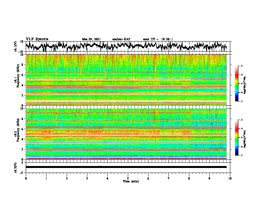259x200 pixels.
Task: Click the ch.2 PSD color scale bar
Action: [237, 138]
